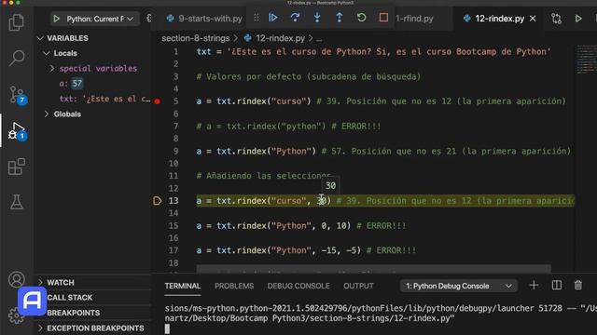
Task: Click the comment on line 3
Action: [x=309, y=76]
